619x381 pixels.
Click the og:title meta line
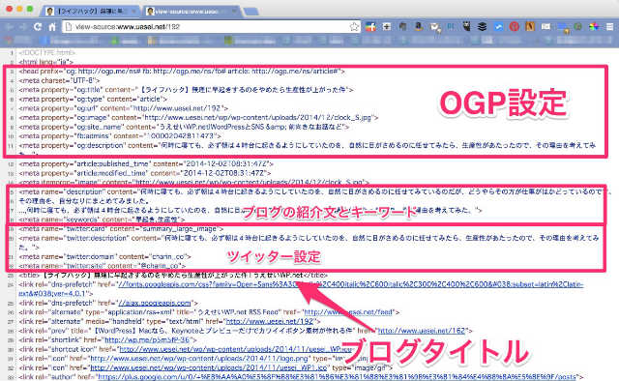click(x=187, y=90)
